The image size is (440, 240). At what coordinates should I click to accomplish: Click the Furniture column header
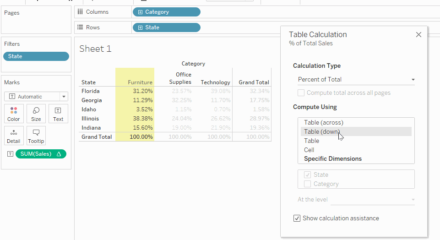point(140,82)
